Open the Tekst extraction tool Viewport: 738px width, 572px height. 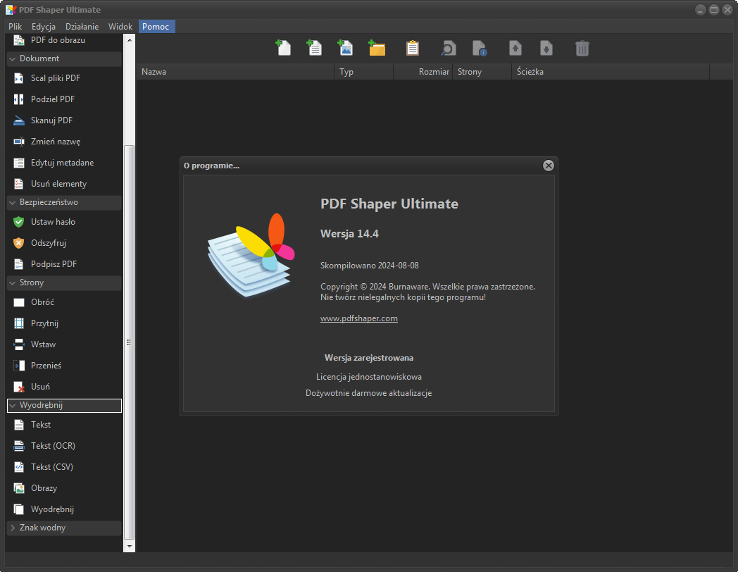point(65,425)
